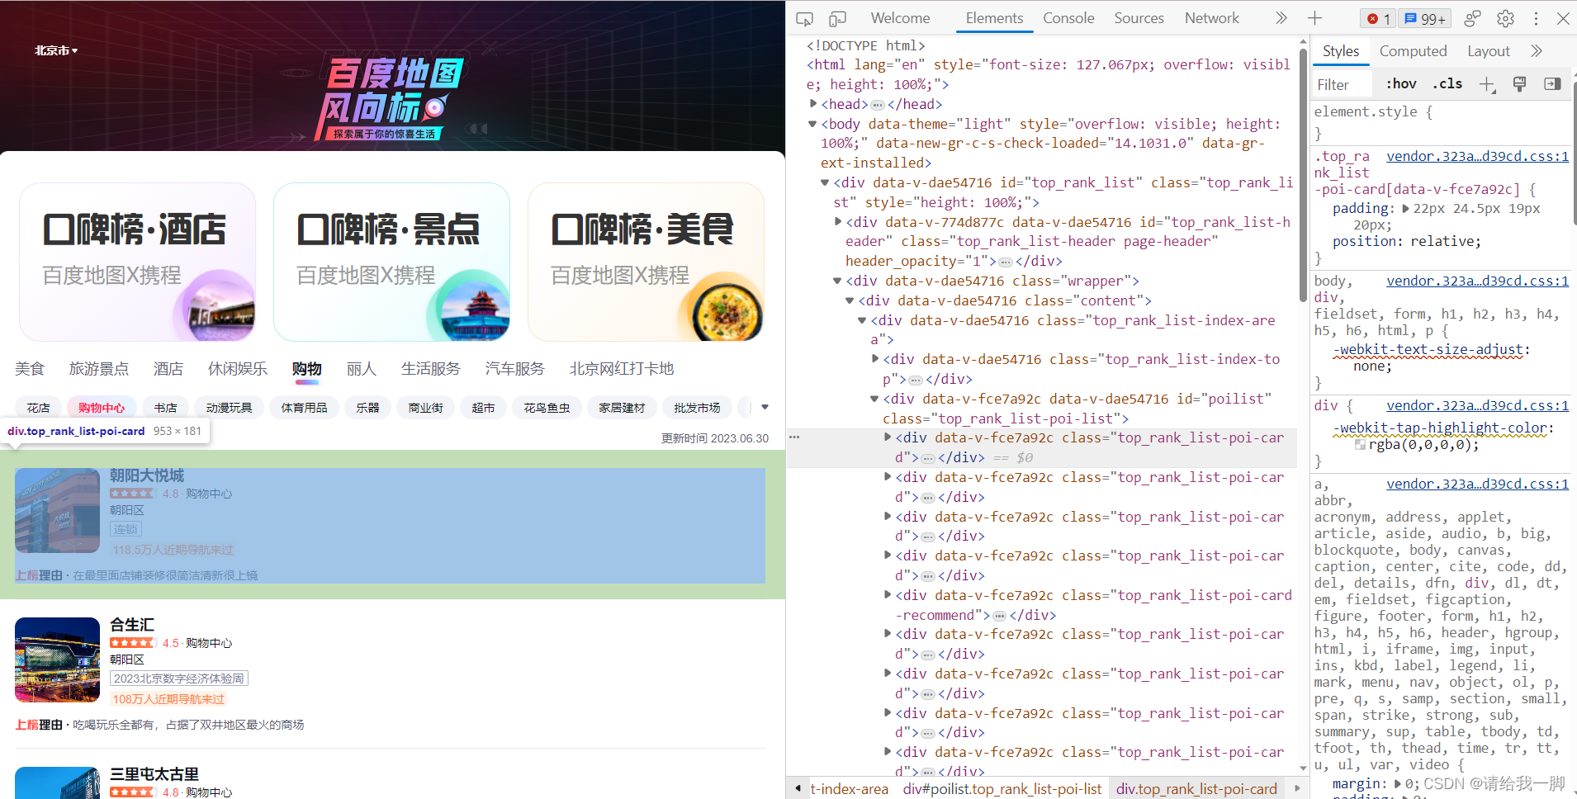Open vendor CSS link for .top_rank_list-poi-card rule
The image size is (1577, 799).
(x=1477, y=156)
